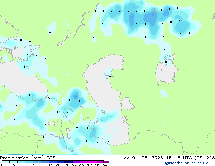Select the 30–35 mm purple legend swatch
Viewport: 215px width, 166px height.
(76, 162)
